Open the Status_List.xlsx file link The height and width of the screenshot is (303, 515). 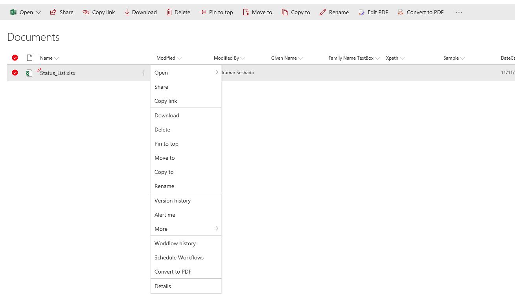58,73
